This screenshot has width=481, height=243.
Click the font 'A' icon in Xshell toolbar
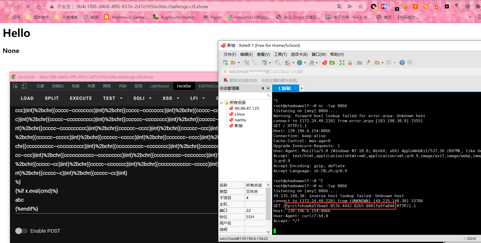311,63
